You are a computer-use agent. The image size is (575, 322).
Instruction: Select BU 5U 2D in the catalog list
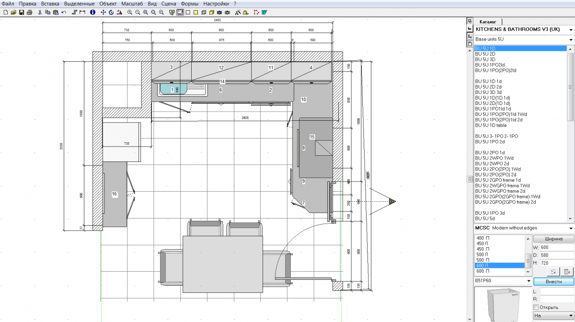(520, 54)
